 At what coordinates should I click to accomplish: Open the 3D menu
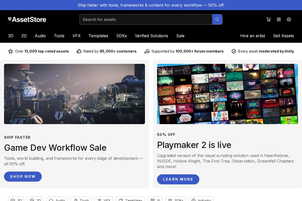coord(11,36)
